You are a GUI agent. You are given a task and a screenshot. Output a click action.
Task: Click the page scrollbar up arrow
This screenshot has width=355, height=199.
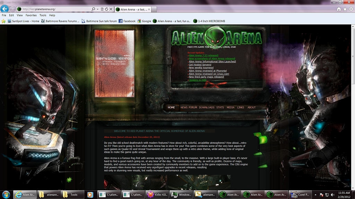pos(353,27)
